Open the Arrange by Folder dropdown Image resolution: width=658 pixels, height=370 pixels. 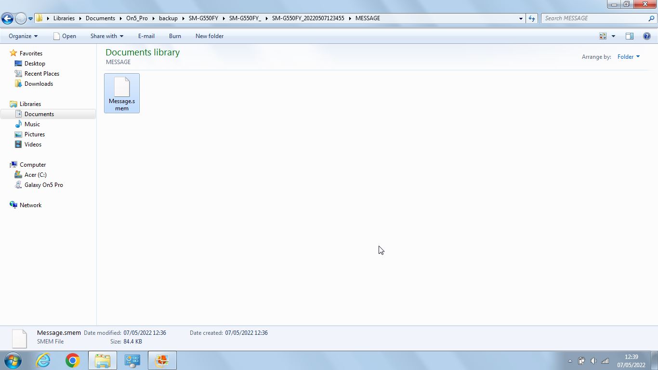(629, 57)
